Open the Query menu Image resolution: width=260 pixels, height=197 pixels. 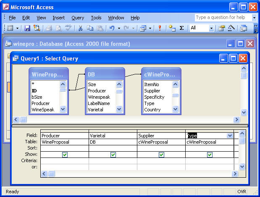coord(78,18)
